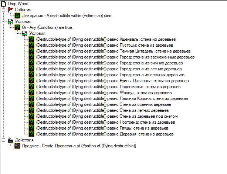Click the question icon for Город осенних деревьев
This screenshot has width=227, height=174.
point(31,75)
